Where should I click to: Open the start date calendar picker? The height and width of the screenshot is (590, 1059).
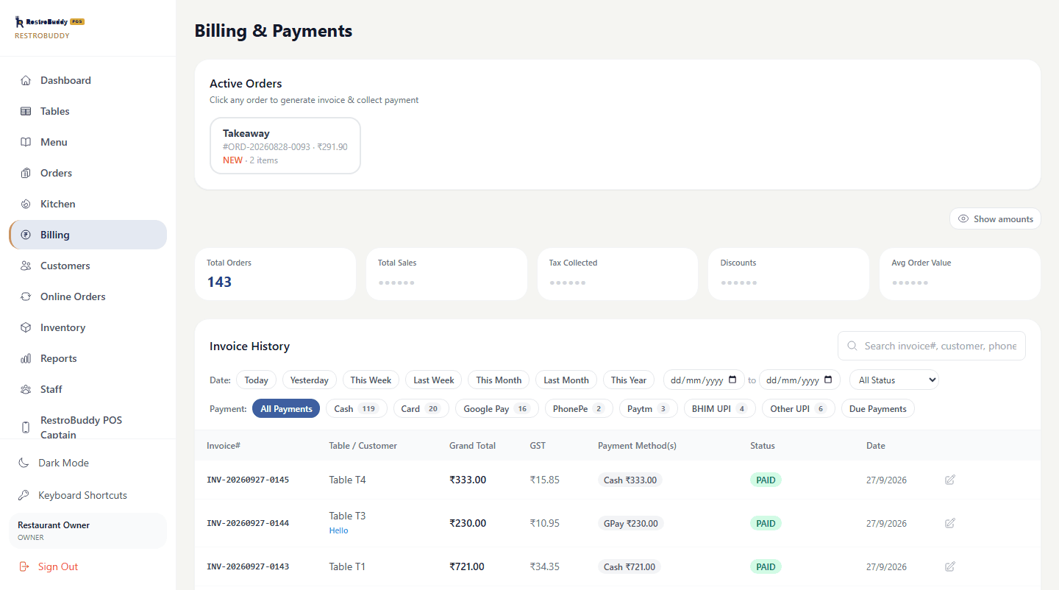732,380
